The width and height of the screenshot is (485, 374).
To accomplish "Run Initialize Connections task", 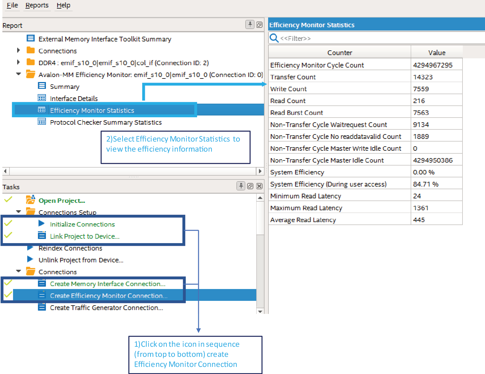I will tap(82, 224).
